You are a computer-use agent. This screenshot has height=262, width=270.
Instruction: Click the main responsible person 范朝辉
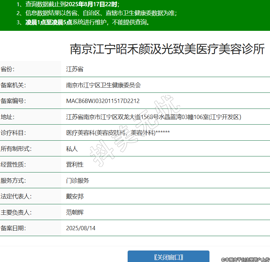click(x=75, y=212)
